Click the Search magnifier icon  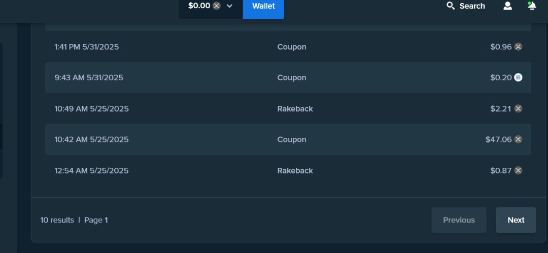(x=451, y=6)
